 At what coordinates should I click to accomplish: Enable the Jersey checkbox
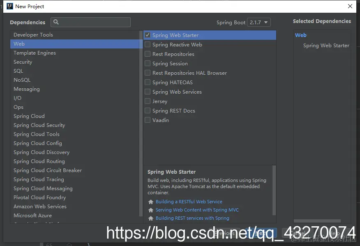coord(148,101)
